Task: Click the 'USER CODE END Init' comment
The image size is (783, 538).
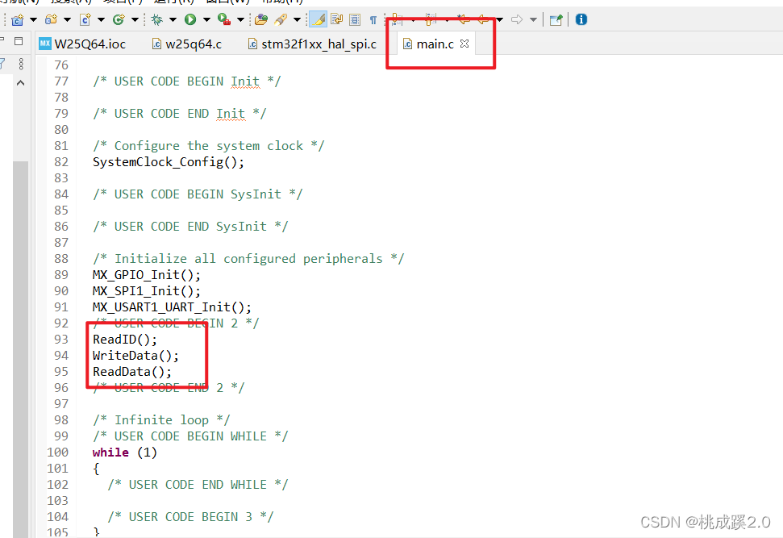Action: (x=179, y=114)
